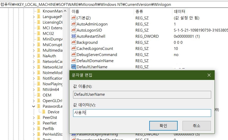Click the NaAuth folder icon

39,56
